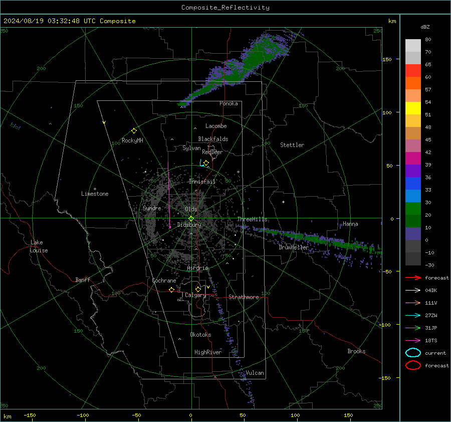The height and width of the screenshot is (422, 451).
Task: Click the Calgary city label
Action: click(x=195, y=295)
